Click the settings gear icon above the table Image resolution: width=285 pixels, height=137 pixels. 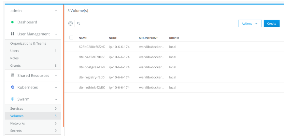(x=70, y=23)
